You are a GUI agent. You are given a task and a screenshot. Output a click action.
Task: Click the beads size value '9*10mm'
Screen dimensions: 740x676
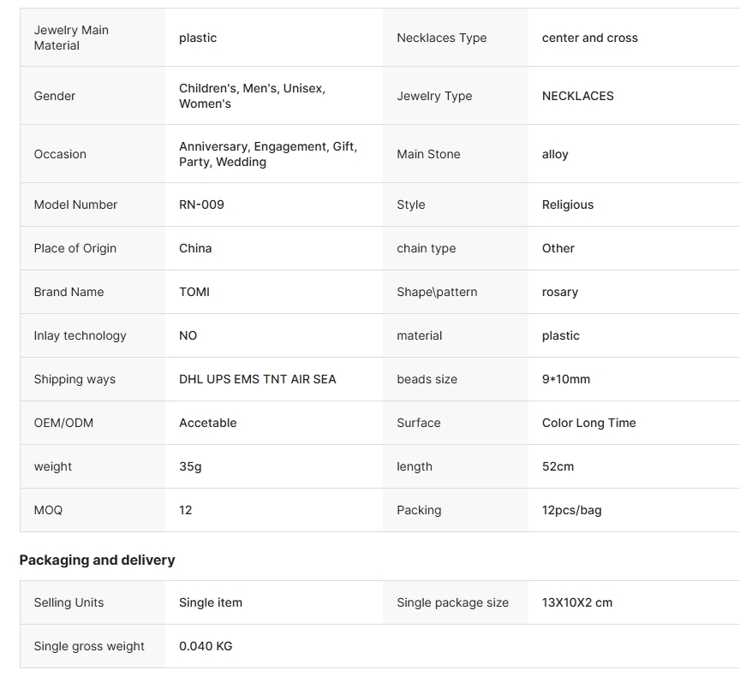pyautogui.click(x=565, y=379)
